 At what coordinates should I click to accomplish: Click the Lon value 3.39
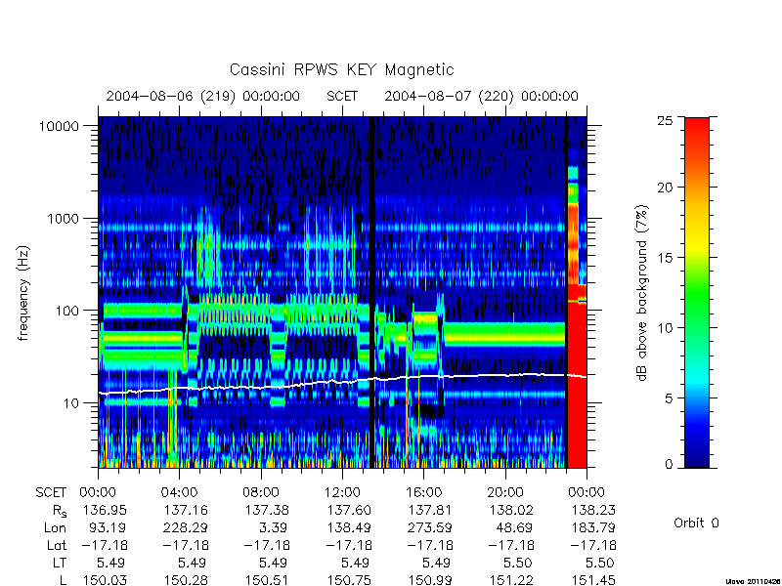(x=273, y=527)
